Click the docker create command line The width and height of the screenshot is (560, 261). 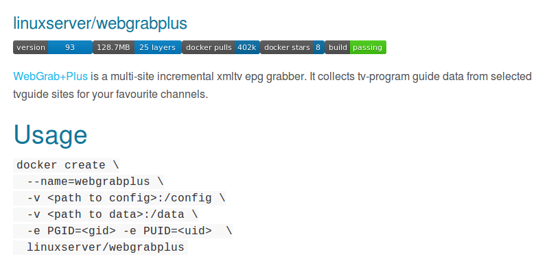[x=67, y=166]
